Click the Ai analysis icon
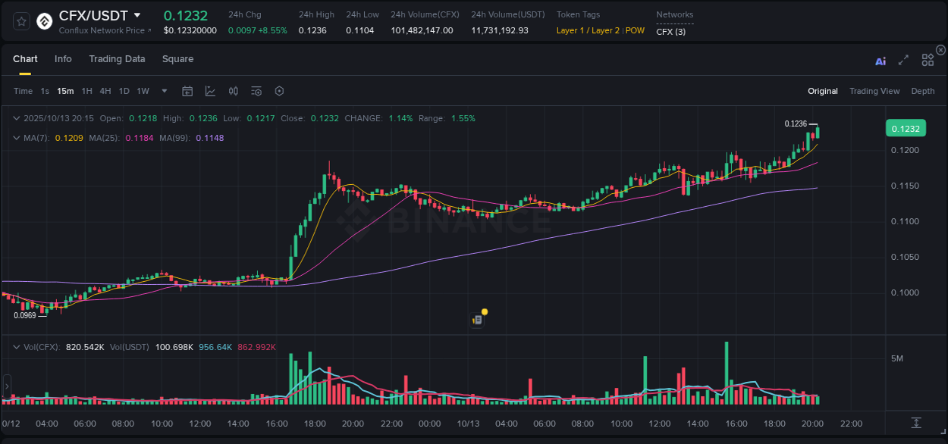Viewport: 948px width, 444px height. 881,61
